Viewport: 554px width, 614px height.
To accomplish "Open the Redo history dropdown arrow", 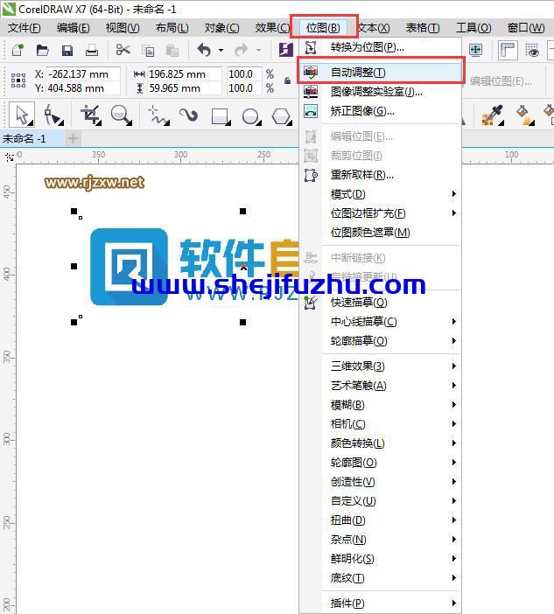I will click(x=258, y=50).
